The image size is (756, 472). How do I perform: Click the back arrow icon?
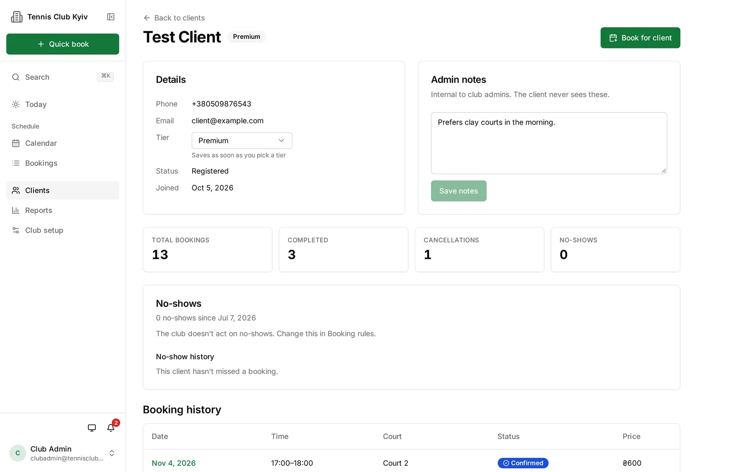(147, 18)
